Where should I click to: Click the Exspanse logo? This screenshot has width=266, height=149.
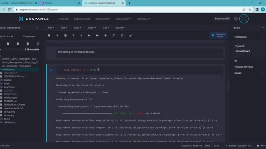(34, 19)
